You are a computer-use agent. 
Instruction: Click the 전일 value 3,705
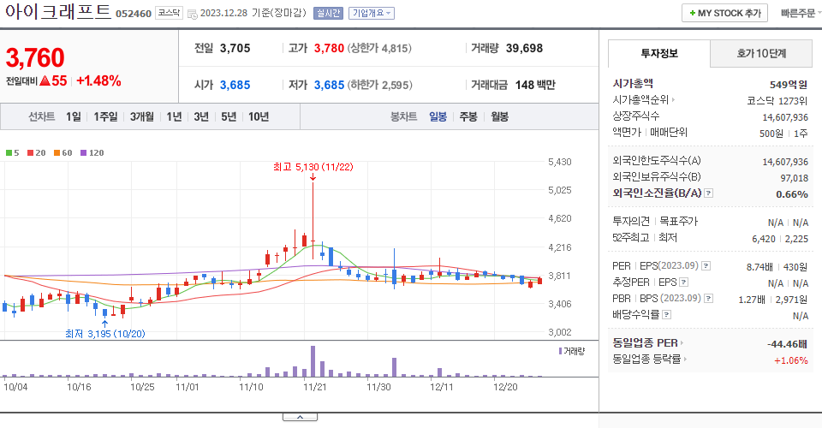(x=235, y=48)
